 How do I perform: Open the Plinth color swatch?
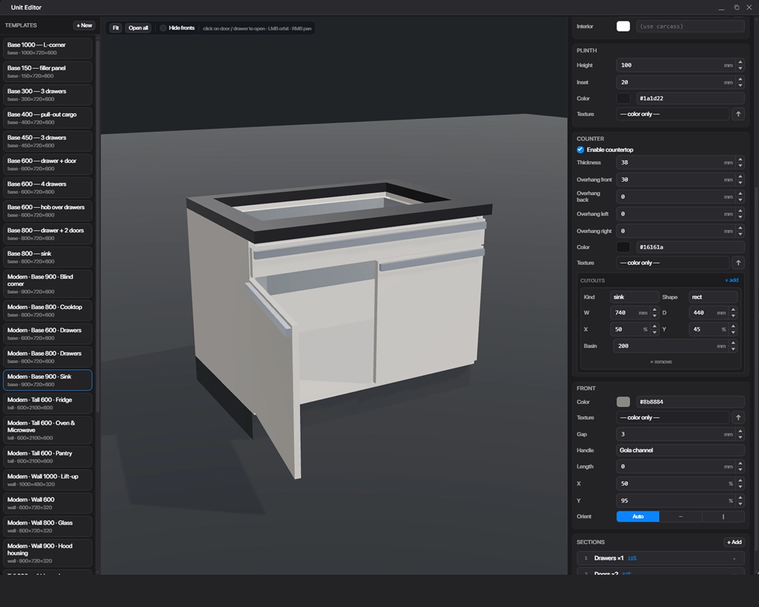624,99
